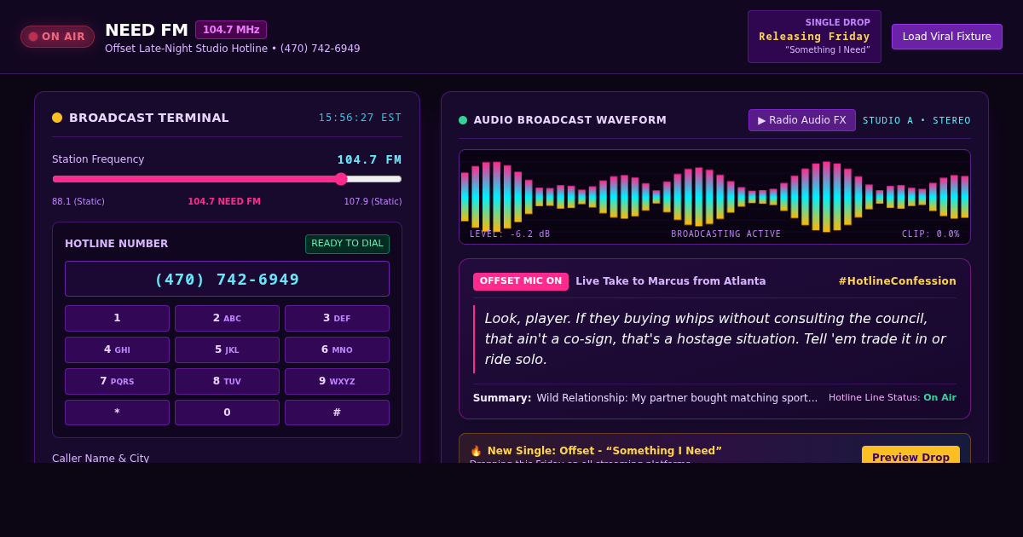Image resolution: width=1023 pixels, height=537 pixels.
Task: Click the BROADCASTING ACTIVE status text
Action: (x=726, y=234)
